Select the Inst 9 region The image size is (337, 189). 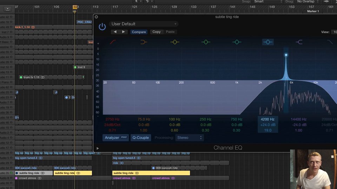[x=82, y=67]
